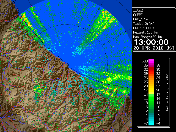Click the '---' legend entry
The image size is (176, 132).
(x=157, y=61)
